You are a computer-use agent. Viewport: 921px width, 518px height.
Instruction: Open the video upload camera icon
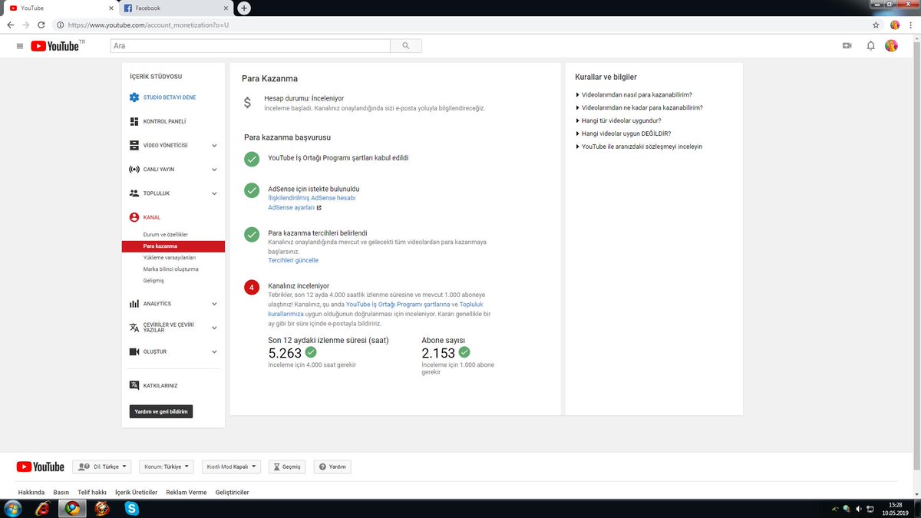point(847,46)
